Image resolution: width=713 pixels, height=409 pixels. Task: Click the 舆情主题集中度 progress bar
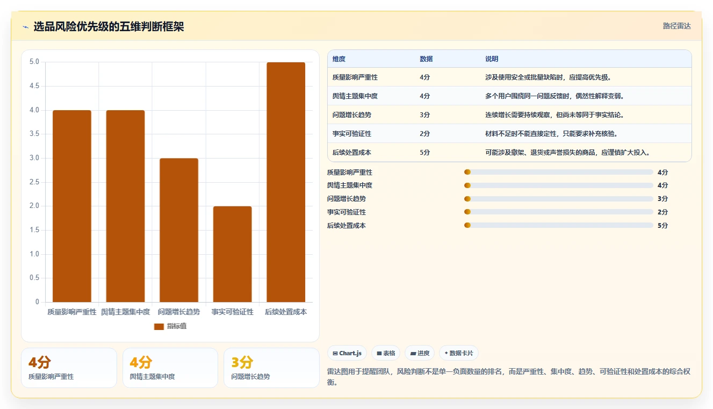559,185
